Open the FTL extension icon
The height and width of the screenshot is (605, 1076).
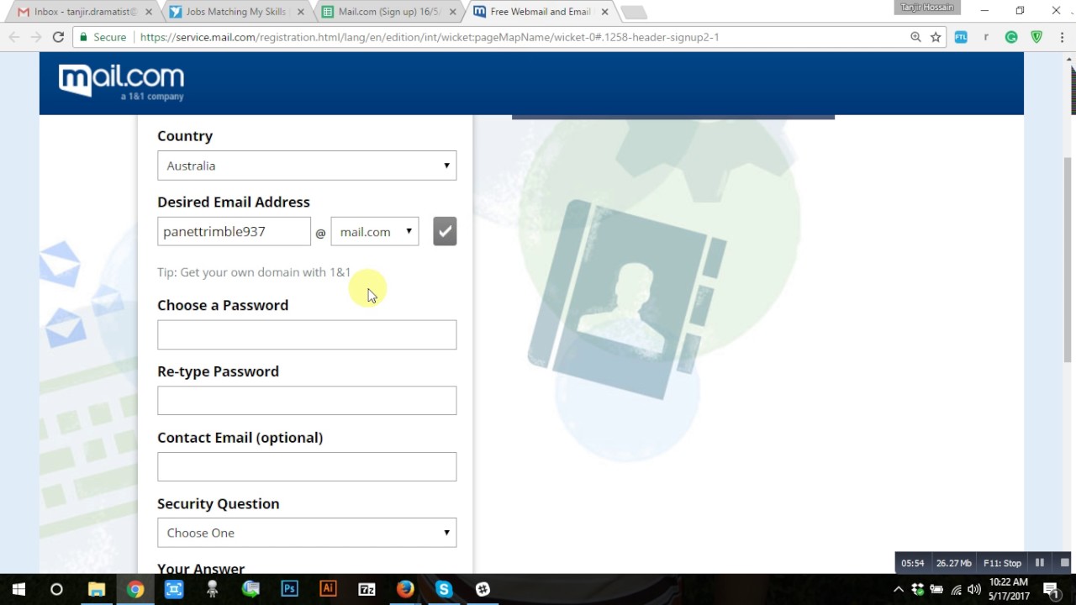[961, 37]
